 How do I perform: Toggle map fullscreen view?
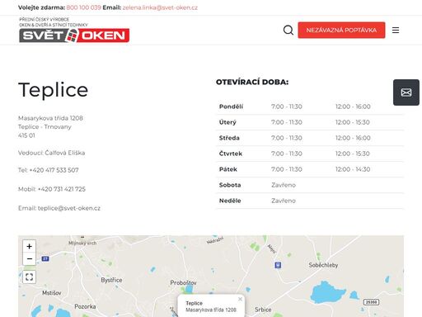tap(29, 277)
